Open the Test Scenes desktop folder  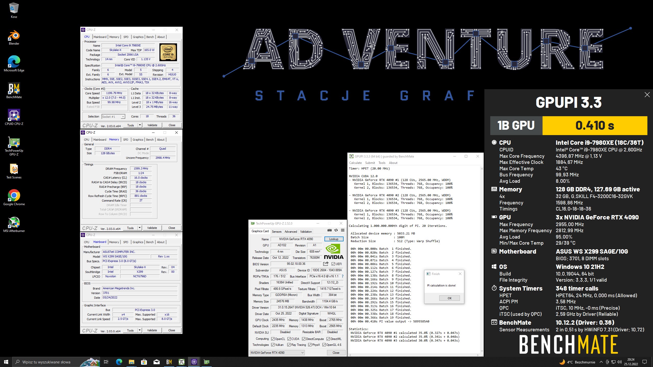(x=14, y=171)
